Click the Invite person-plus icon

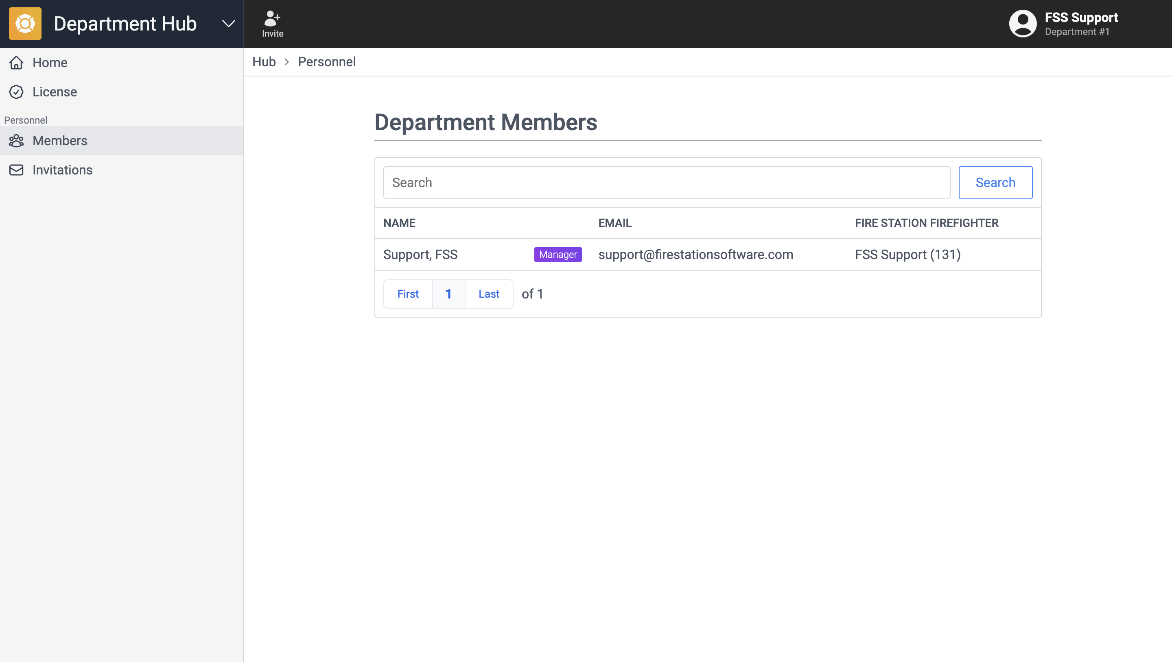click(x=272, y=18)
